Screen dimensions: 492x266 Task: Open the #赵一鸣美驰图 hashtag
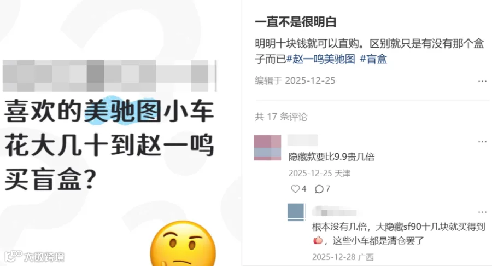click(x=321, y=59)
